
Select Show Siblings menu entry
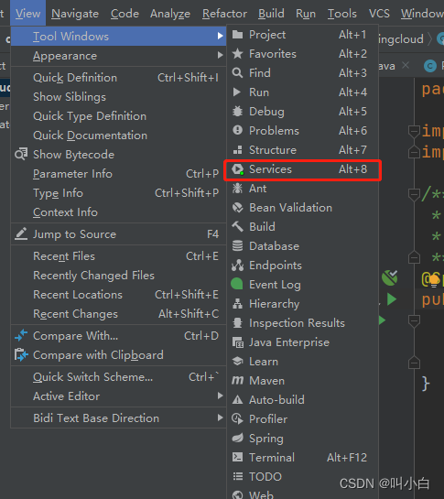pyautogui.click(x=118, y=97)
